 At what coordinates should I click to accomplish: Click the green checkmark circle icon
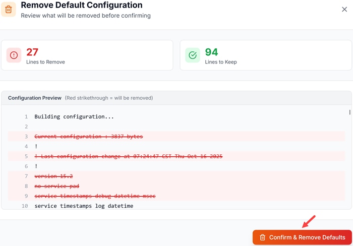(x=193, y=55)
